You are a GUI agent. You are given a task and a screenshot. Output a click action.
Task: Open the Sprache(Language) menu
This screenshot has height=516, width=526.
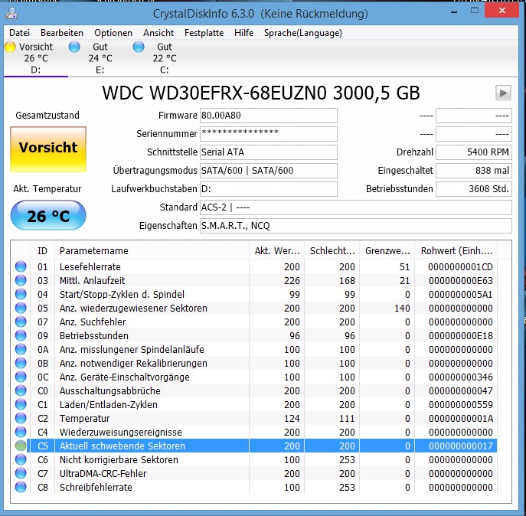click(x=303, y=33)
